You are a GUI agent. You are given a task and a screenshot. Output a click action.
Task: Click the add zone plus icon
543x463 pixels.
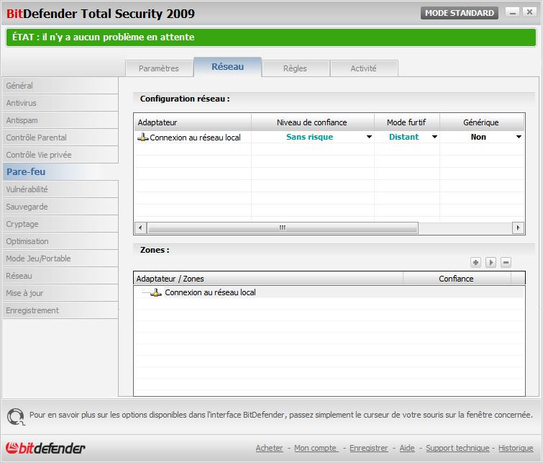(476, 263)
